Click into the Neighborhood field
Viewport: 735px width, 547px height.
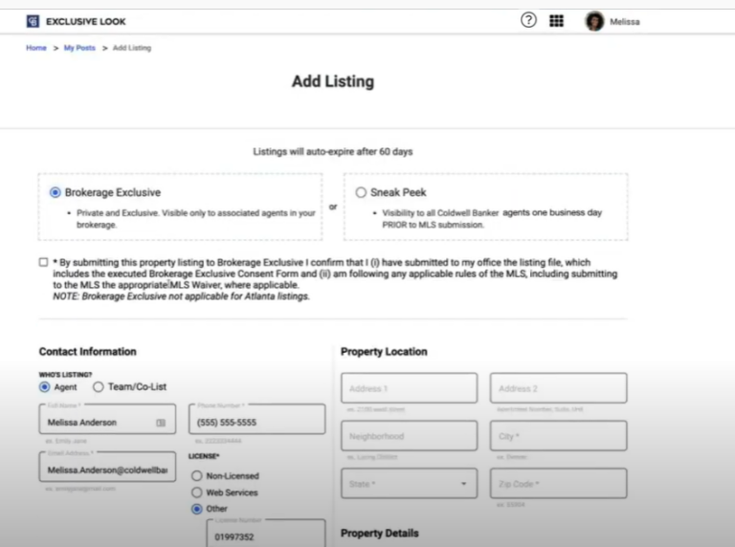point(408,436)
